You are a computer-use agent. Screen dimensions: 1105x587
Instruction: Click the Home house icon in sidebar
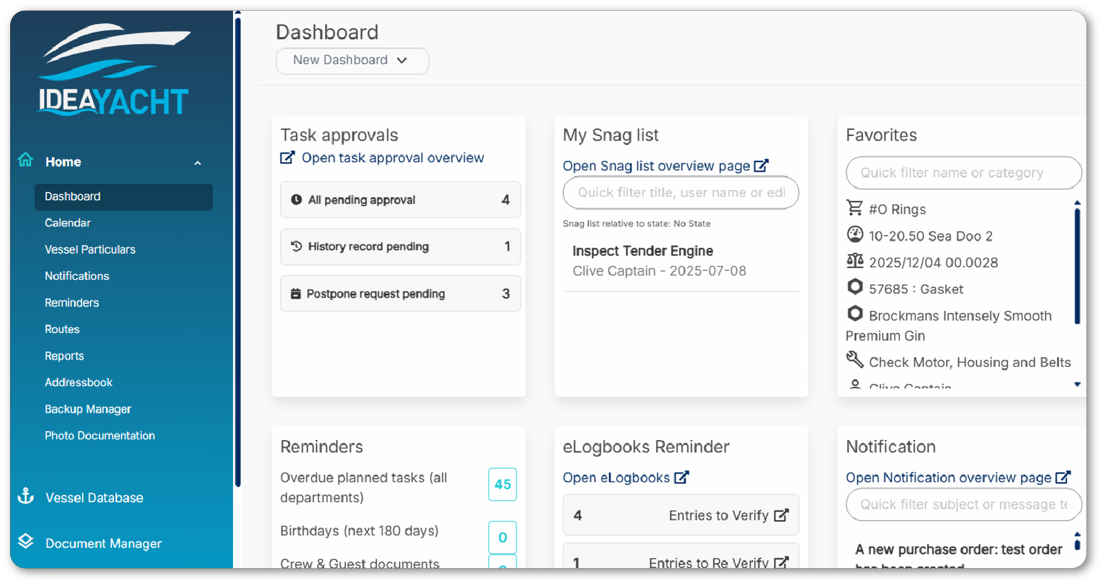tap(25, 160)
